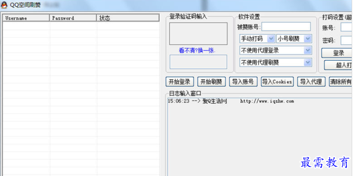The width and height of the screenshot is (353, 176).
Task: Click the 导入账号 button
Action: 243,82
